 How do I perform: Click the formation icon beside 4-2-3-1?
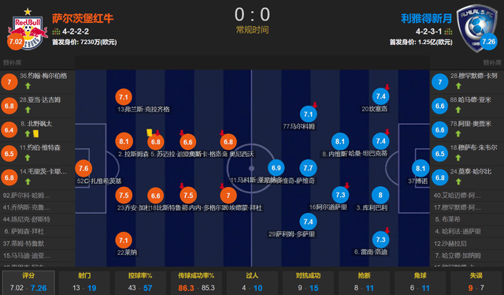tap(448, 32)
